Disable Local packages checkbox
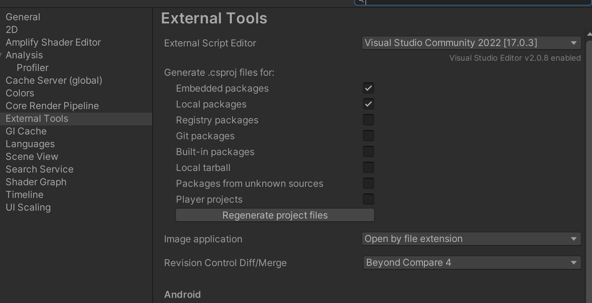592x303 pixels. [369, 104]
